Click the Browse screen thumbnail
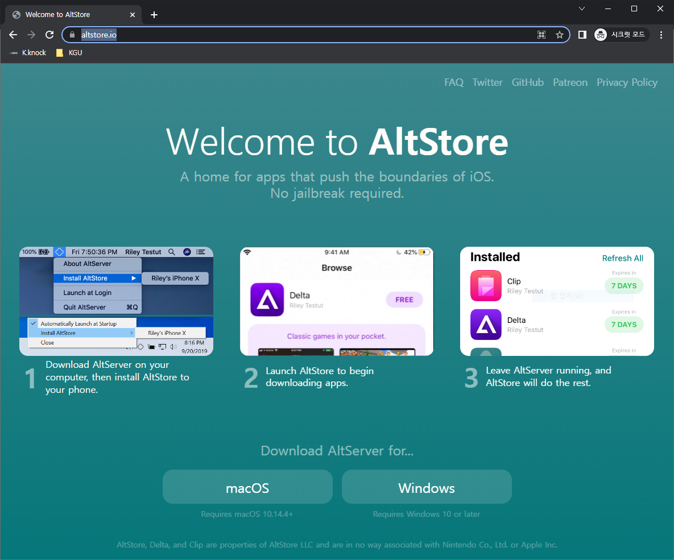674x560 pixels. (x=337, y=301)
